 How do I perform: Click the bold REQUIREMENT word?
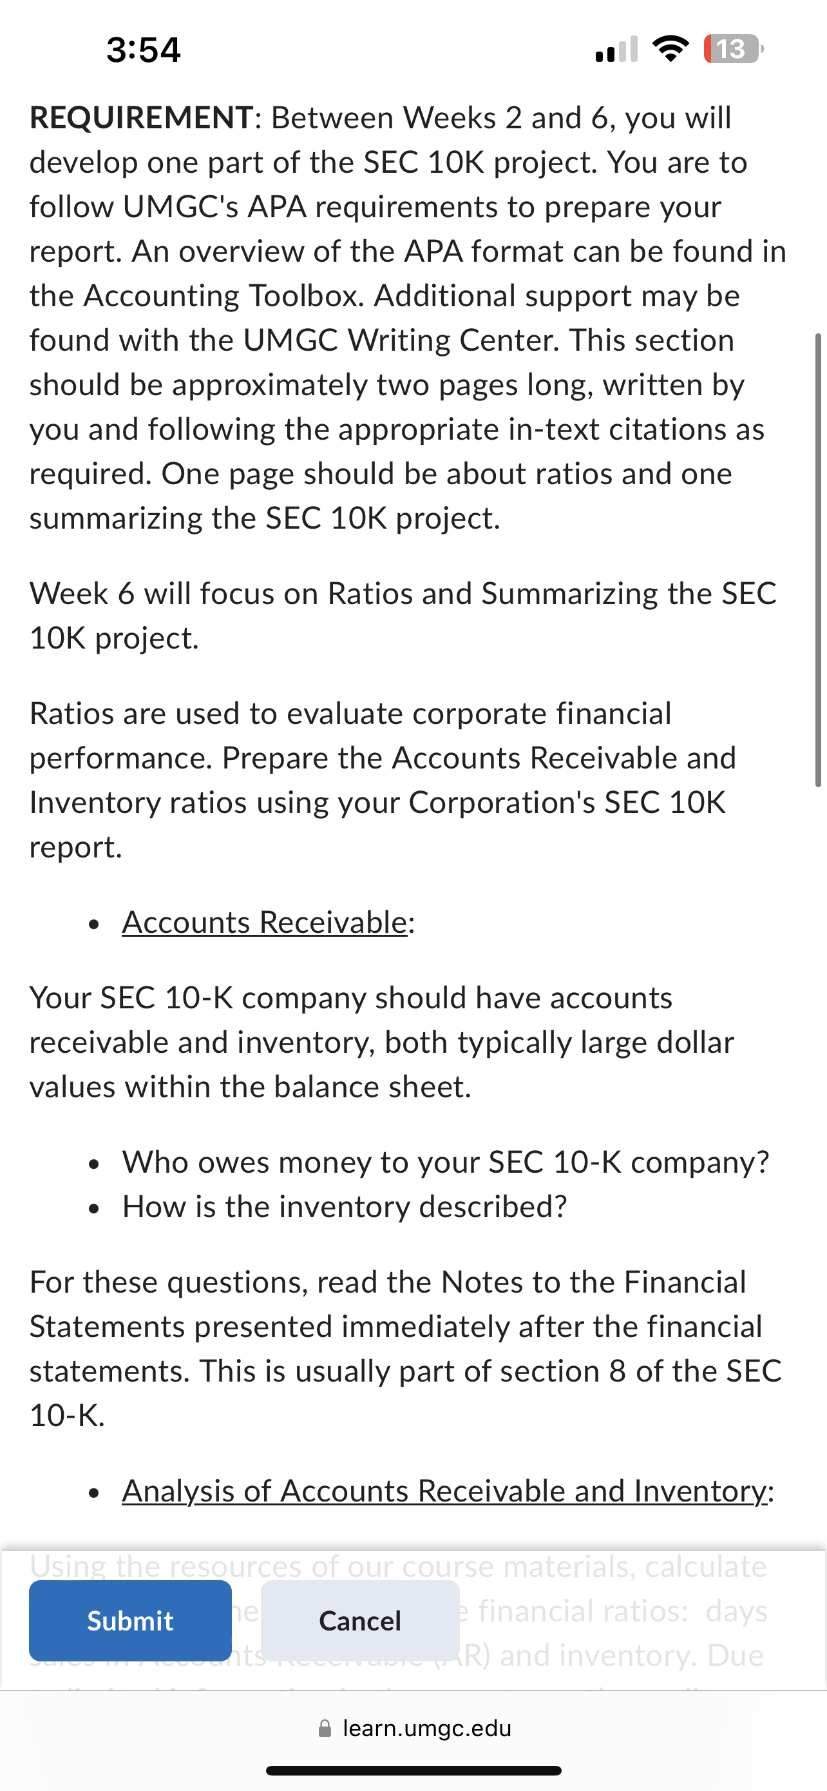point(141,117)
